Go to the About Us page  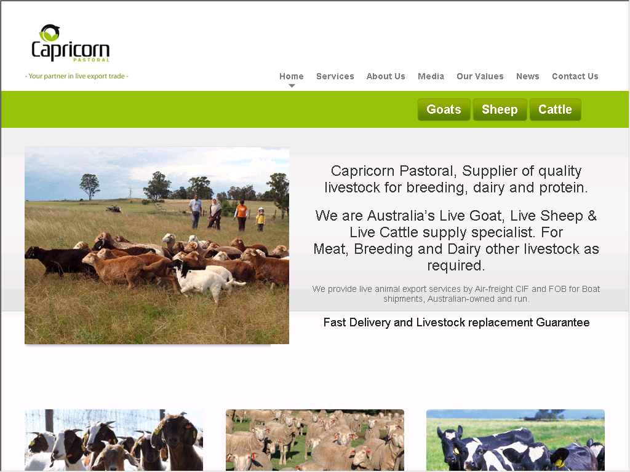click(x=386, y=76)
